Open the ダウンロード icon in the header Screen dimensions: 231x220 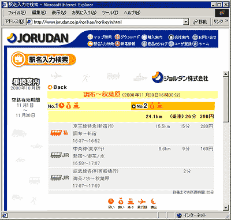(117, 37)
